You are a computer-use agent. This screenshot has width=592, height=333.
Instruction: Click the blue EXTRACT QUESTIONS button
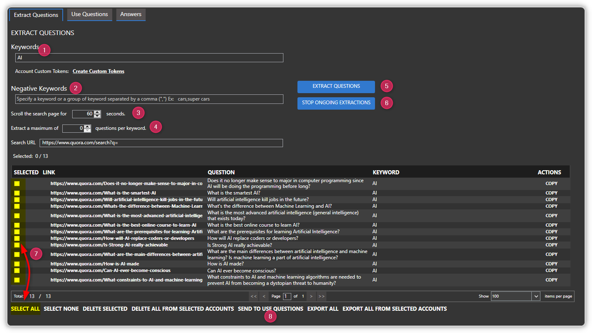coord(336,87)
